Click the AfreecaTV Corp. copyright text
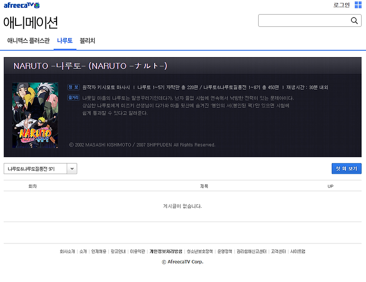The height and width of the screenshot is (282, 366). pyautogui.click(x=183, y=262)
